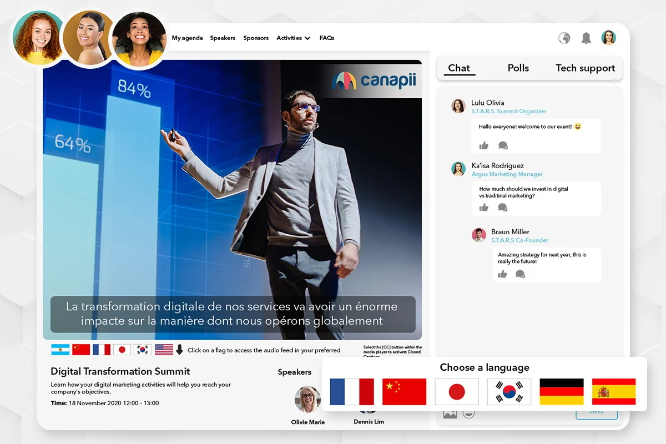Click the Olivie Marie speaker name

click(308, 422)
